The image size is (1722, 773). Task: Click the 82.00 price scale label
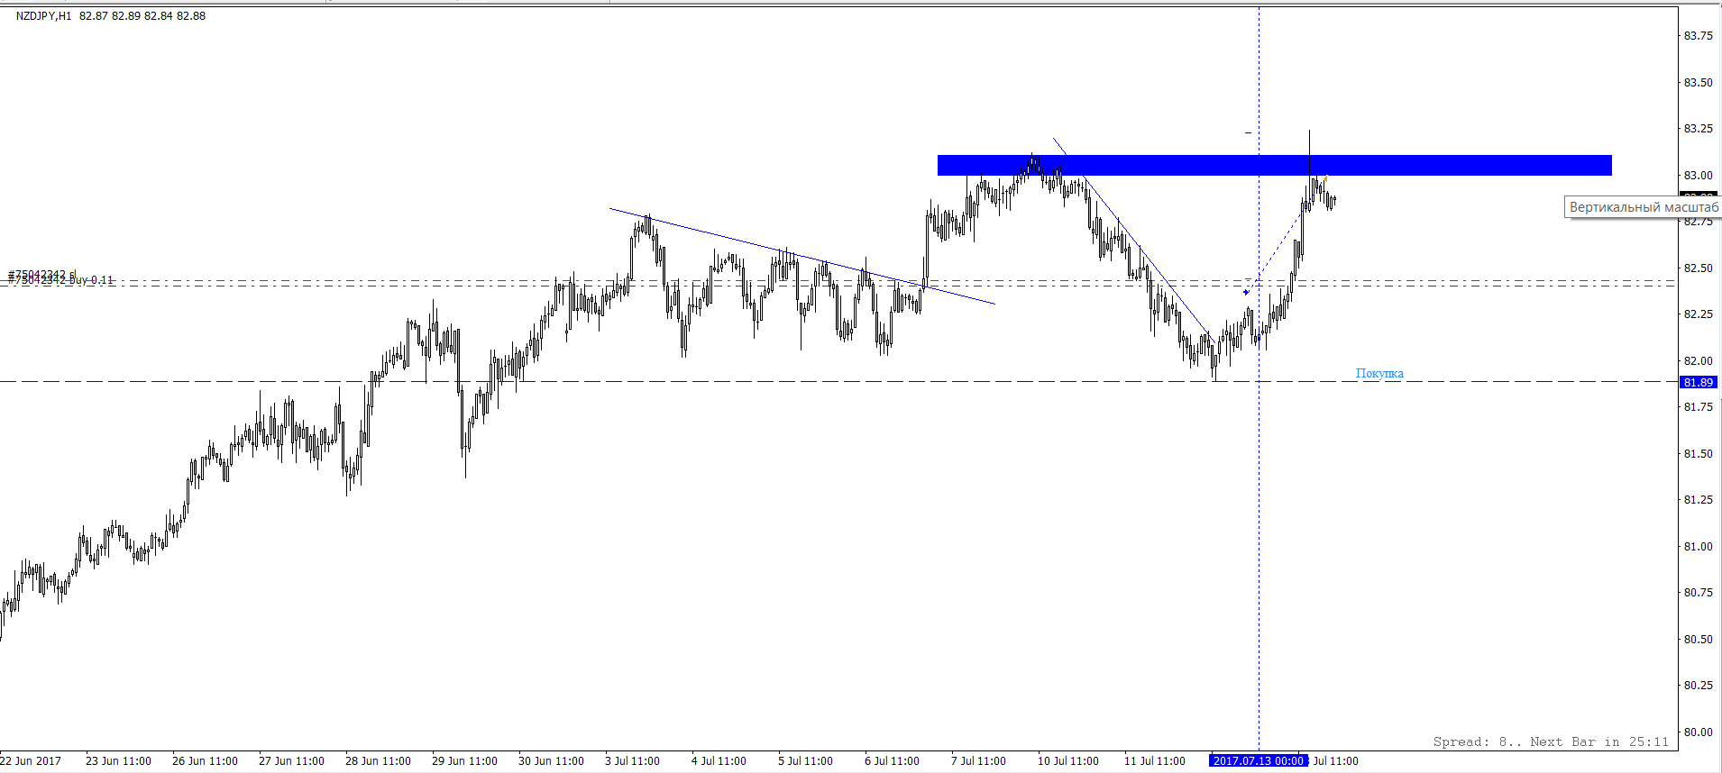pyautogui.click(x=1698, y=360)
